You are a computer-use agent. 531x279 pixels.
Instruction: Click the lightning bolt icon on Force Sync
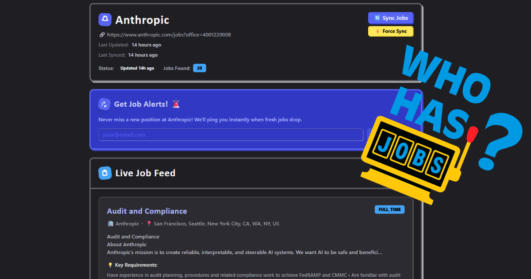click(377, 31)
